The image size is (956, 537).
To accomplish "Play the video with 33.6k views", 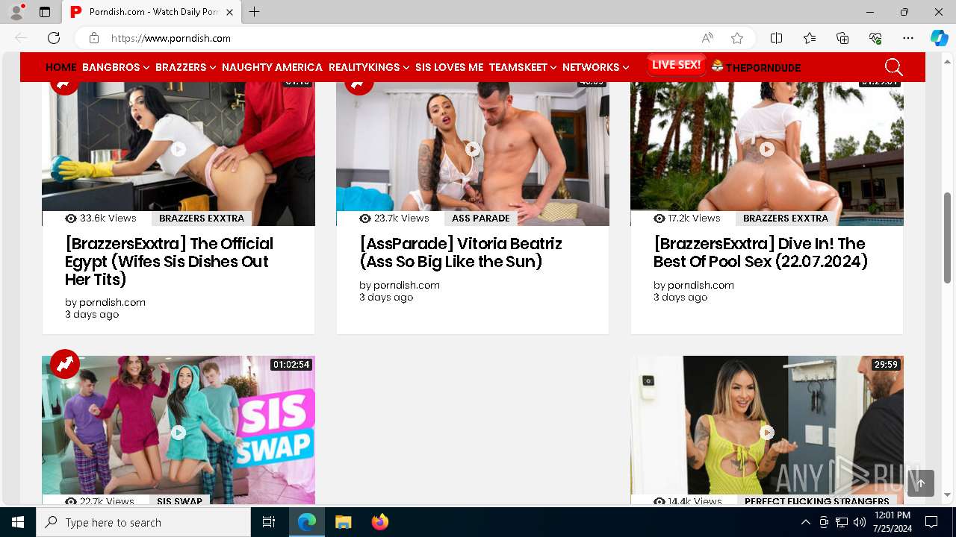I will pos(178,149).
